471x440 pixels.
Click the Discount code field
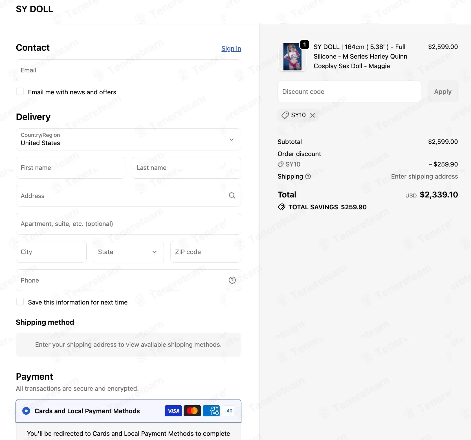point(349,92)
